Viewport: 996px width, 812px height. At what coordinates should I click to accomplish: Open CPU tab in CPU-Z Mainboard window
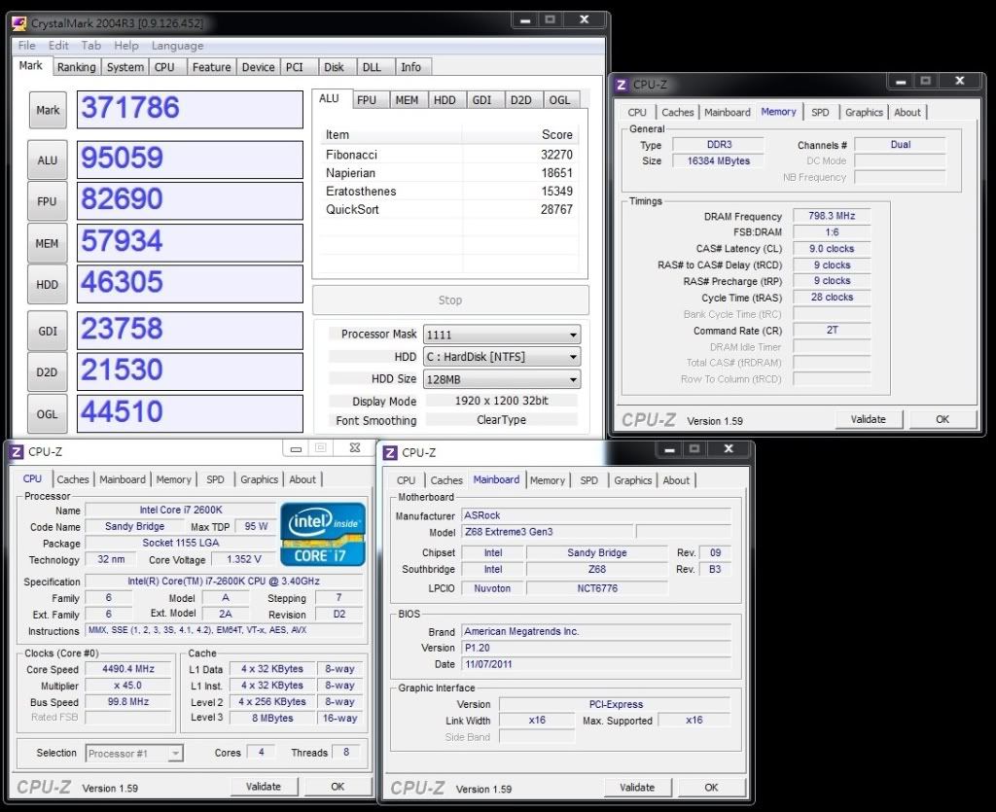pos(406,480)
